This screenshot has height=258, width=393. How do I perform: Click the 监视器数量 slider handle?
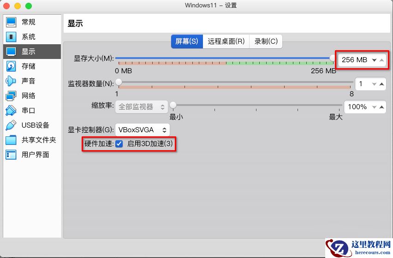[x=119, y=82]
